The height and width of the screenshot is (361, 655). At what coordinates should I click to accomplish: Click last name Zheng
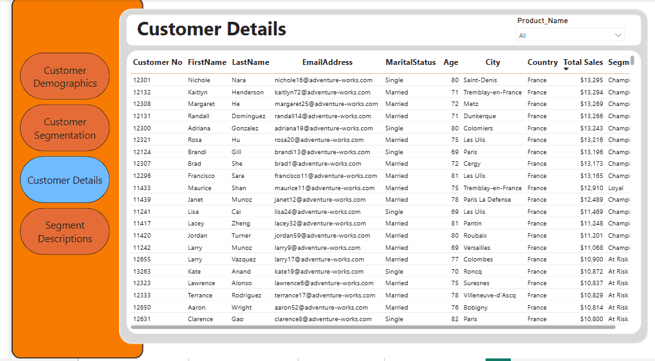click(241, 224)
